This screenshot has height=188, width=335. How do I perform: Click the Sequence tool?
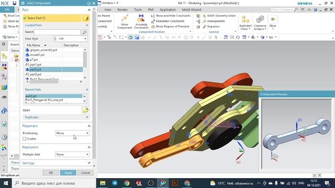click(x=211, y=27)
